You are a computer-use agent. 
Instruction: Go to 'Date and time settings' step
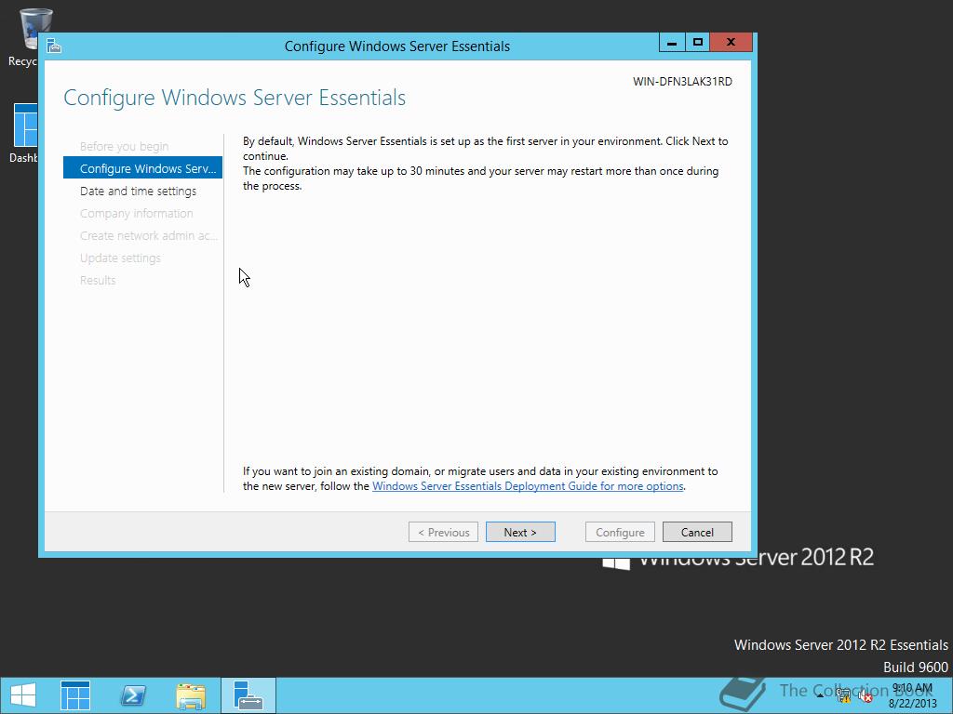pyautogui.click(x=138, y=191)
